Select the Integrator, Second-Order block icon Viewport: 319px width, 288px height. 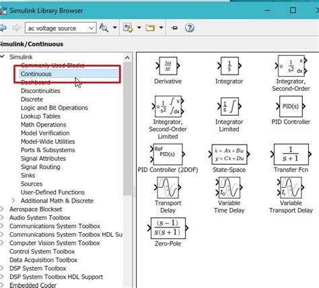291,66
